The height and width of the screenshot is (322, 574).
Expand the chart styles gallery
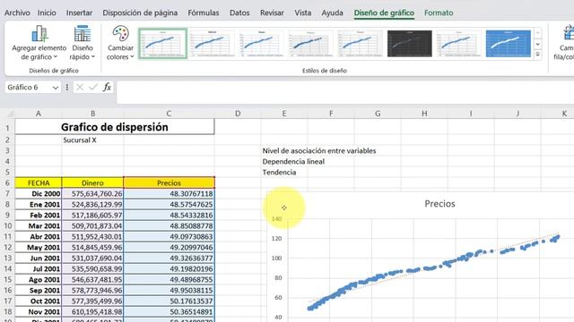pyautogui.click(x=538, y=55)
